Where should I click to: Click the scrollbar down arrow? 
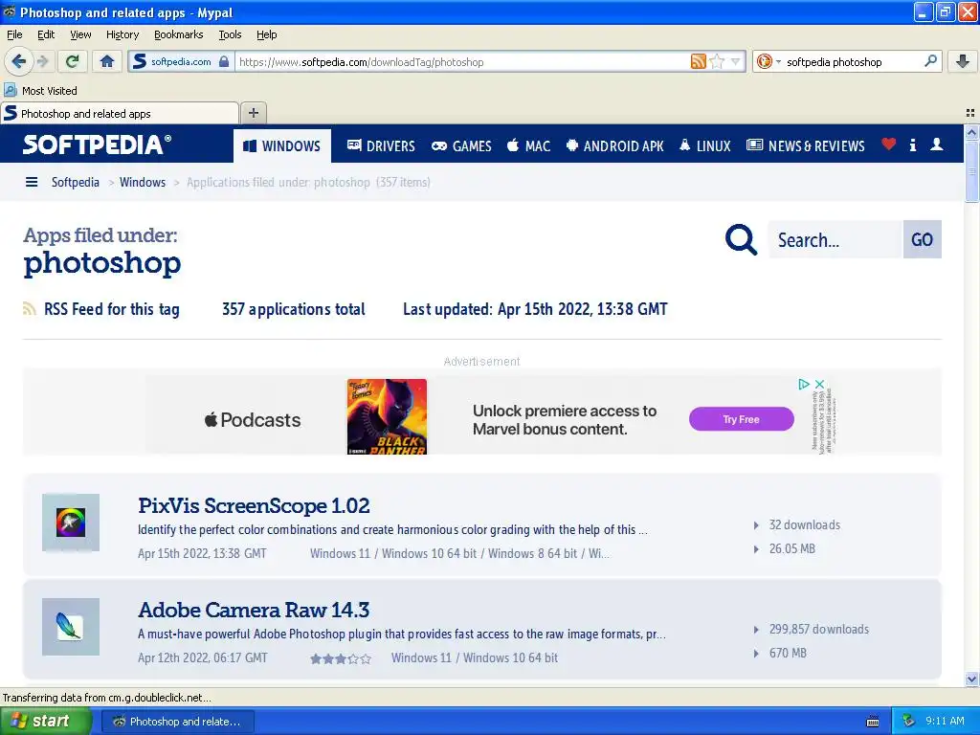971,679
